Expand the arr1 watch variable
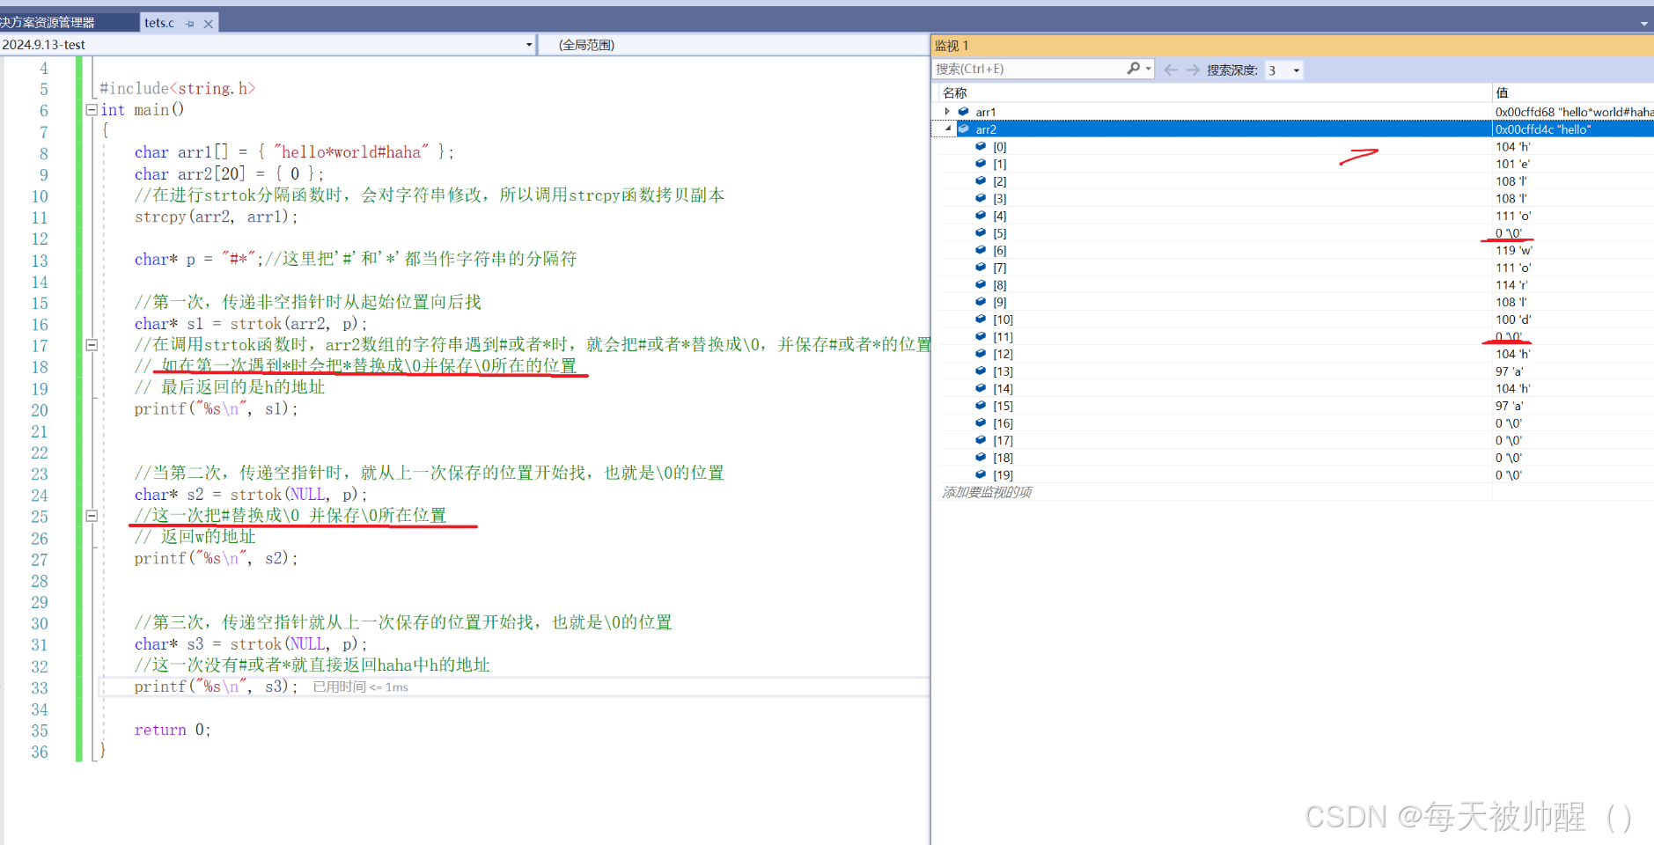 (x=947, y=112)
